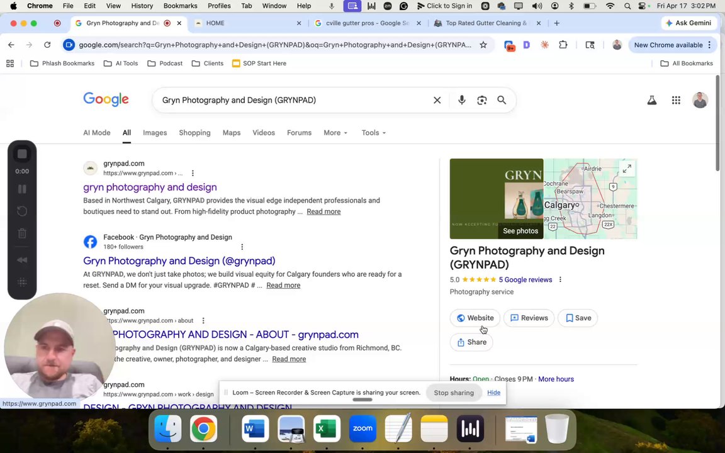Click the Chrome back arrow
Image resolution: width=725 pixels, height=453 pixels.
11,45
